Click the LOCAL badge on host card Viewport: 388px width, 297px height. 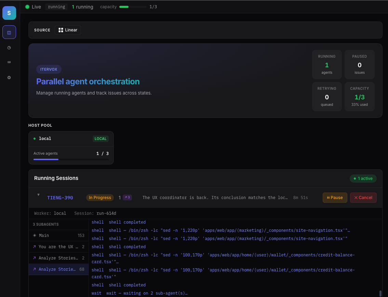click(101, 139)
